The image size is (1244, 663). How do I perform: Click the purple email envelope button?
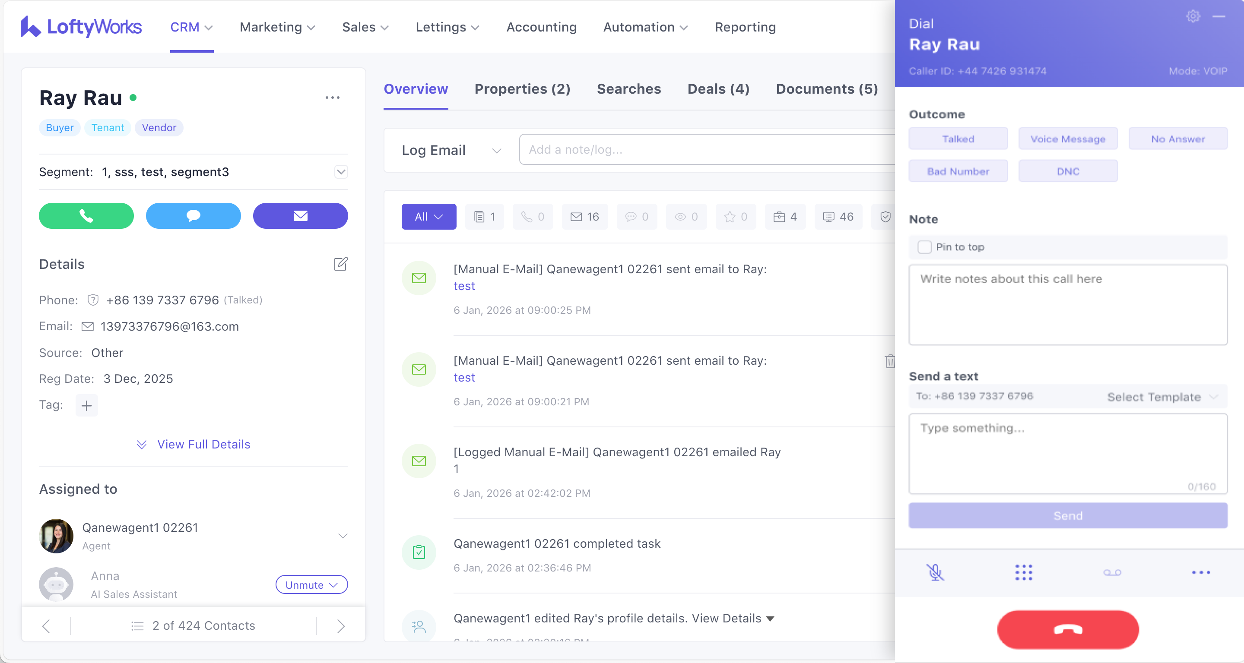300,216
